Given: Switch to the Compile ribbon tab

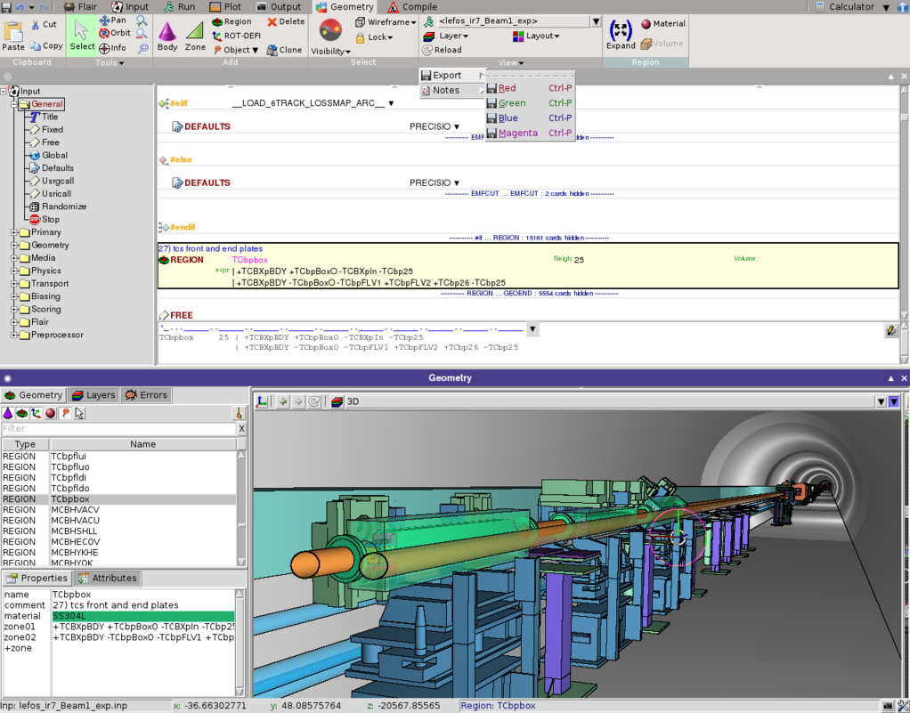Looking at the screenshot, I should point(415,6).
